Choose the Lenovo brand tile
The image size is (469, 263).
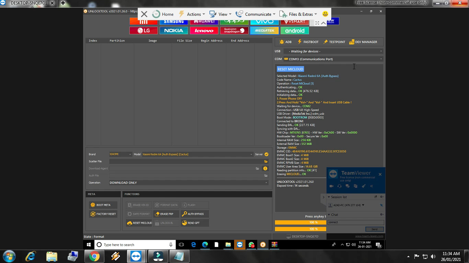pyautogui.click(x=204, y=30)
